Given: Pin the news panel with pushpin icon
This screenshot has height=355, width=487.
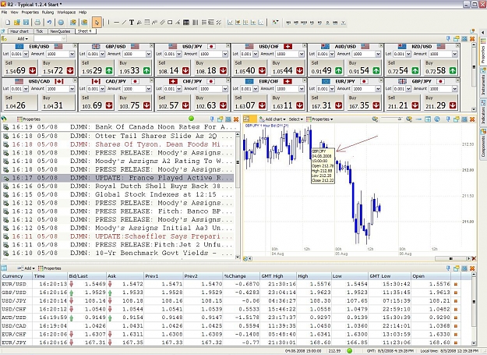Looking at the screenshot, I should [x=212, y=119].
